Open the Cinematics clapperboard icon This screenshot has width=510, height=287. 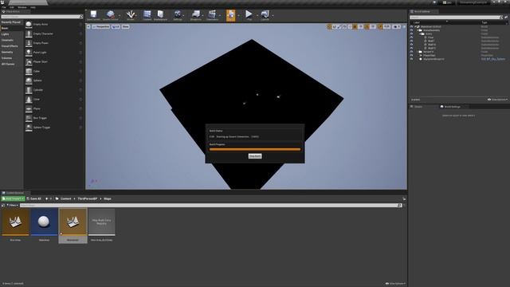pyautogui.click(x=212, y=14)
